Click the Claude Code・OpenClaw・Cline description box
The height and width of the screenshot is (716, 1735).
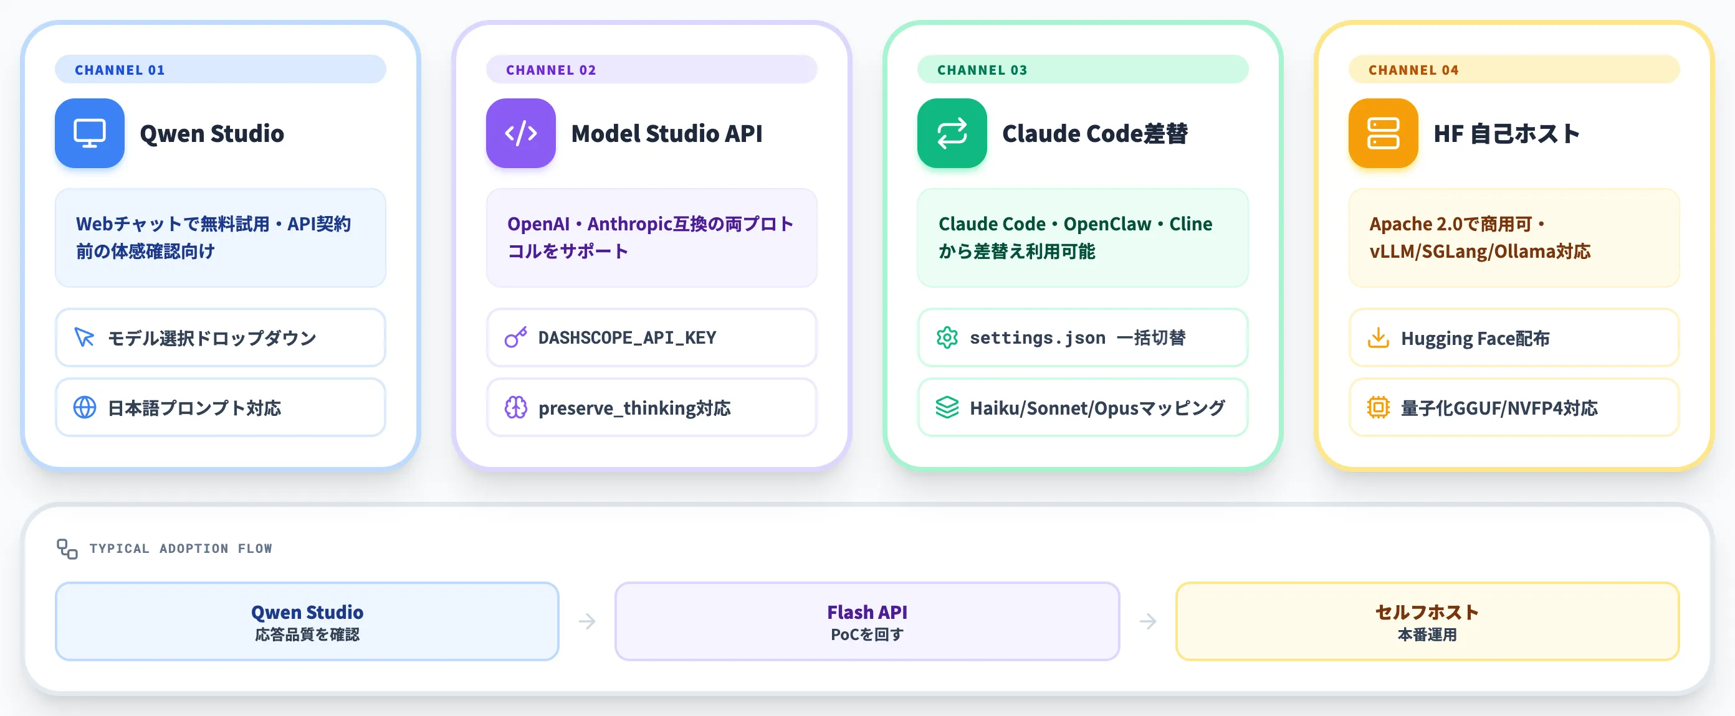(x=1083, y=238)
